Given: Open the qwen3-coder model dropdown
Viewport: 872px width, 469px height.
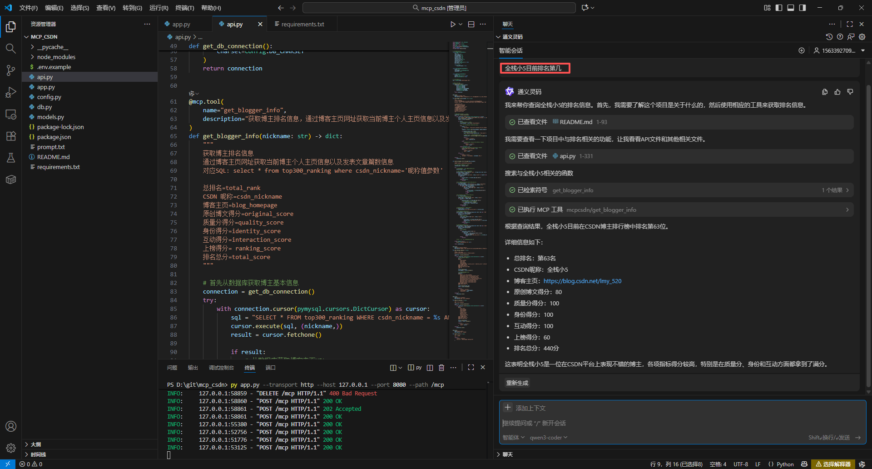Looking at the screenshot, I should pos(548,438).
